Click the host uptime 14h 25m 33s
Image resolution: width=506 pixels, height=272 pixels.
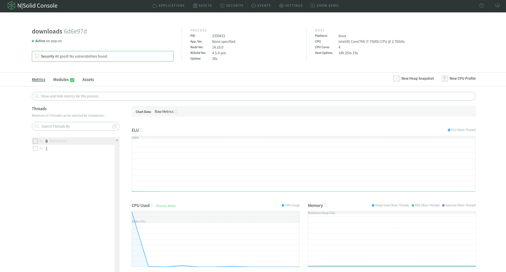[x=348, y=53]
